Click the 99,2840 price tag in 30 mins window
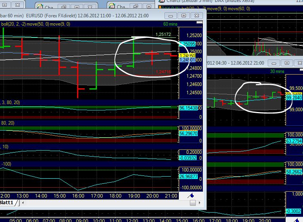This screenshot has height=222, width=303. [294, 98]
